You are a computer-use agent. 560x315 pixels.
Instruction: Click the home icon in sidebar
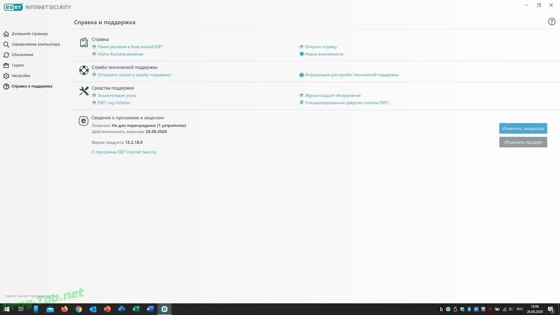(6, 34)
